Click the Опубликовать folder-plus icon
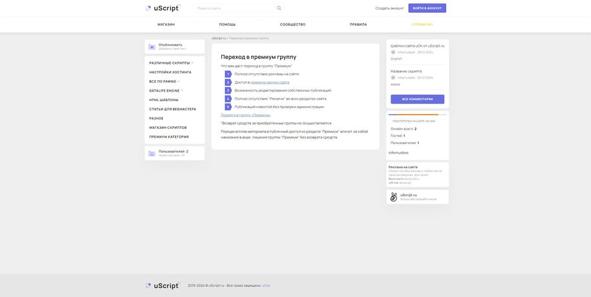This screenshot has height=297, width=591. click(152, 47)
